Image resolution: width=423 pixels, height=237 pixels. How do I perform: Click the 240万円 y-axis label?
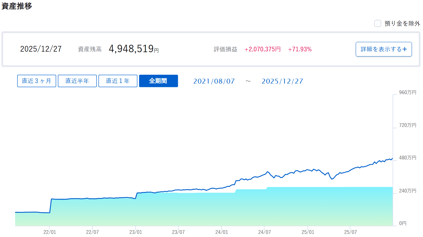(407, 191)
